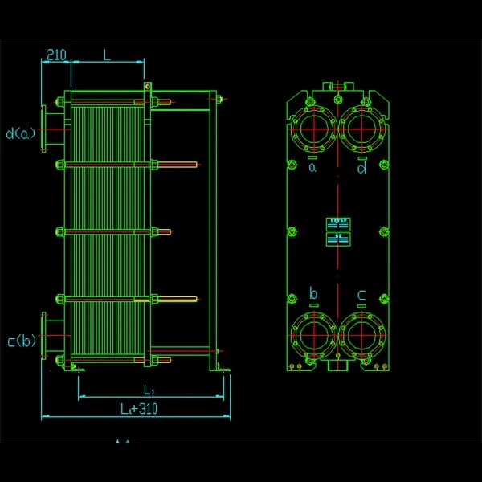This screenshot has height=482, width=482.
Task: Select the letter b above bottom-left port
Action: click(x=313, y=294)
